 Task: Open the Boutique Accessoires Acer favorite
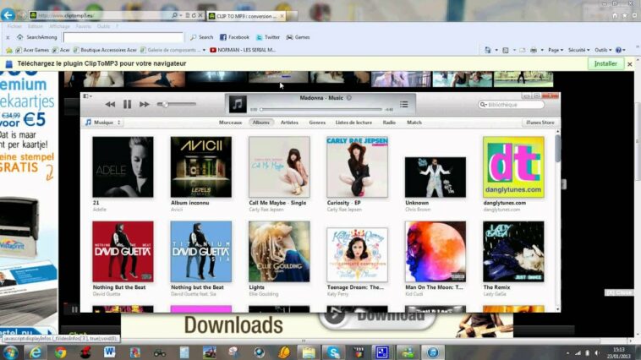click(x=105, y=50)
